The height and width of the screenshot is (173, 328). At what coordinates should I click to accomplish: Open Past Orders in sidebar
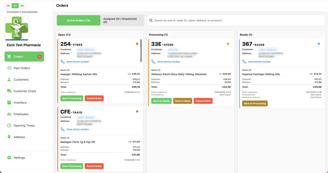click(x=24, y=68)
